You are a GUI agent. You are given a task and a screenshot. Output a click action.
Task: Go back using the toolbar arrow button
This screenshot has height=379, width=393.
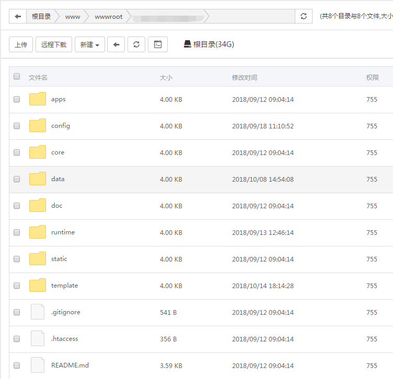[x=116, y=44]
